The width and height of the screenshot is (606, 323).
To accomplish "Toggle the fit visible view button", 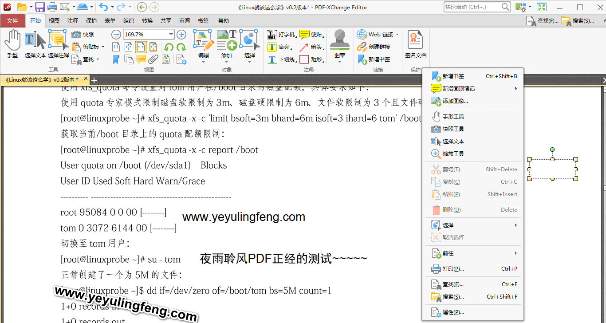I will pyautogui.click(x=153, y=47).
